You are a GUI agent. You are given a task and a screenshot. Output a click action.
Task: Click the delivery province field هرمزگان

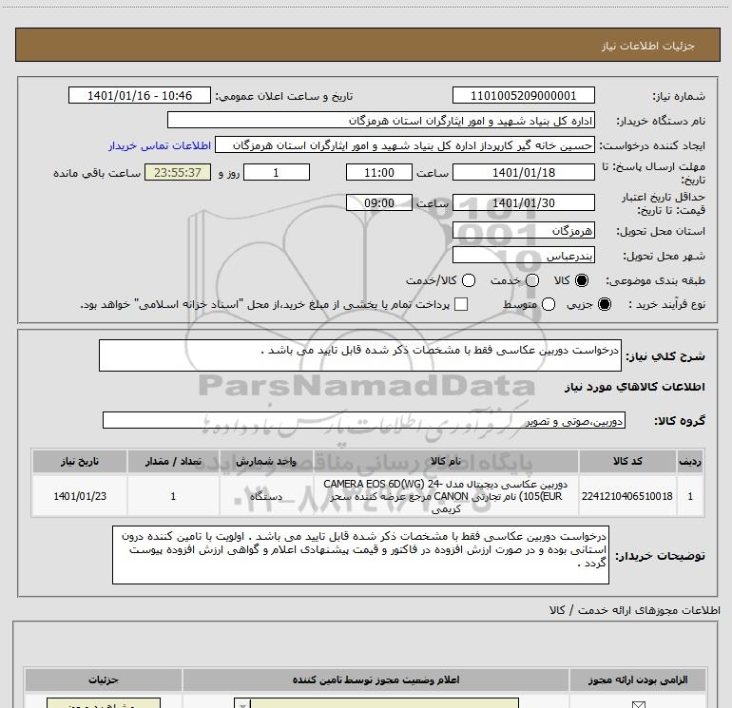(523, 230)
